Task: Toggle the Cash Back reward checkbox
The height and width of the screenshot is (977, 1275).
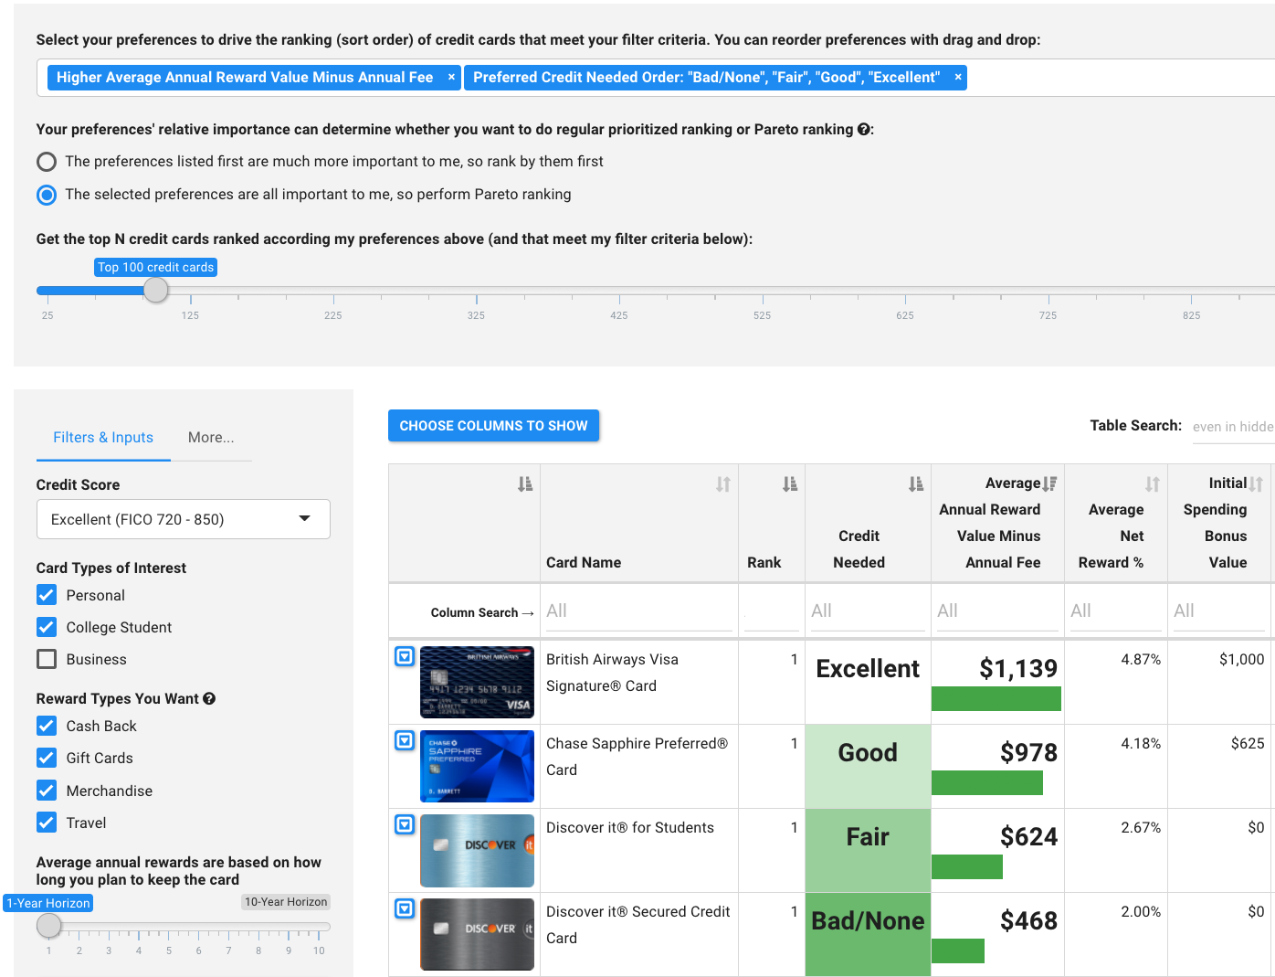Action: [x=47, y=726]
